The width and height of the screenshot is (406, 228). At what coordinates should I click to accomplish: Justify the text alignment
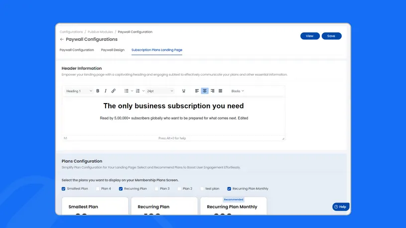220,91
